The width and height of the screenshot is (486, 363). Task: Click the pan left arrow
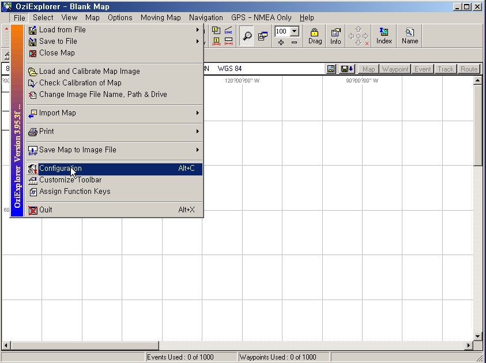pyautogui.click(x=351, y=36)
